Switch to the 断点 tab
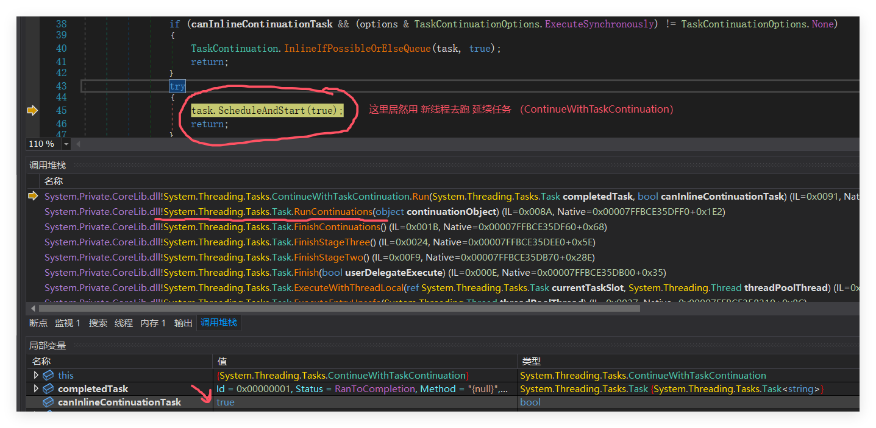This screenshot has width=876, height=428. 38,323
